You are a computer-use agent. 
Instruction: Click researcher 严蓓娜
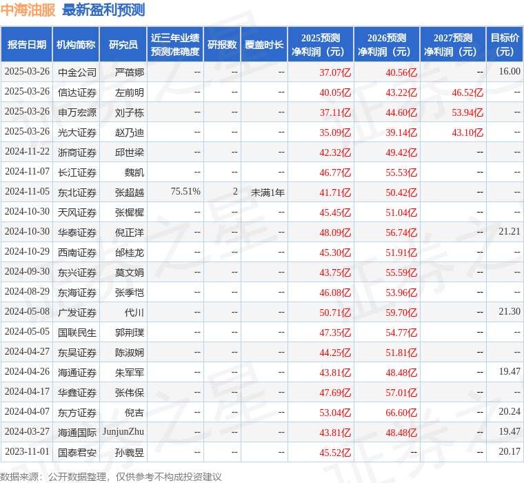(x=130, y=72)
